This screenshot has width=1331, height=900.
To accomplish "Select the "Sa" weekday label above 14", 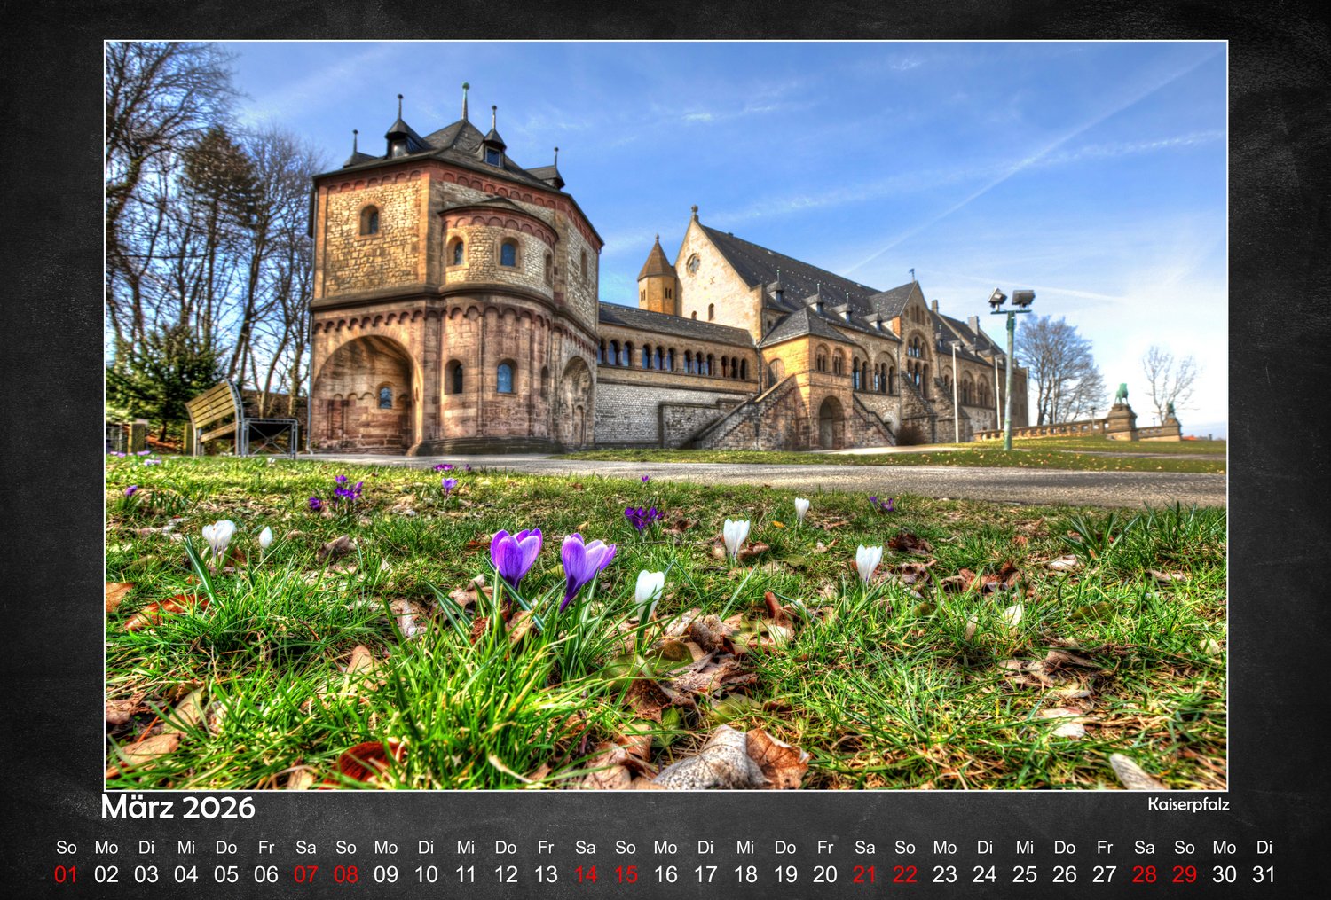I will [x=586, y=848].
